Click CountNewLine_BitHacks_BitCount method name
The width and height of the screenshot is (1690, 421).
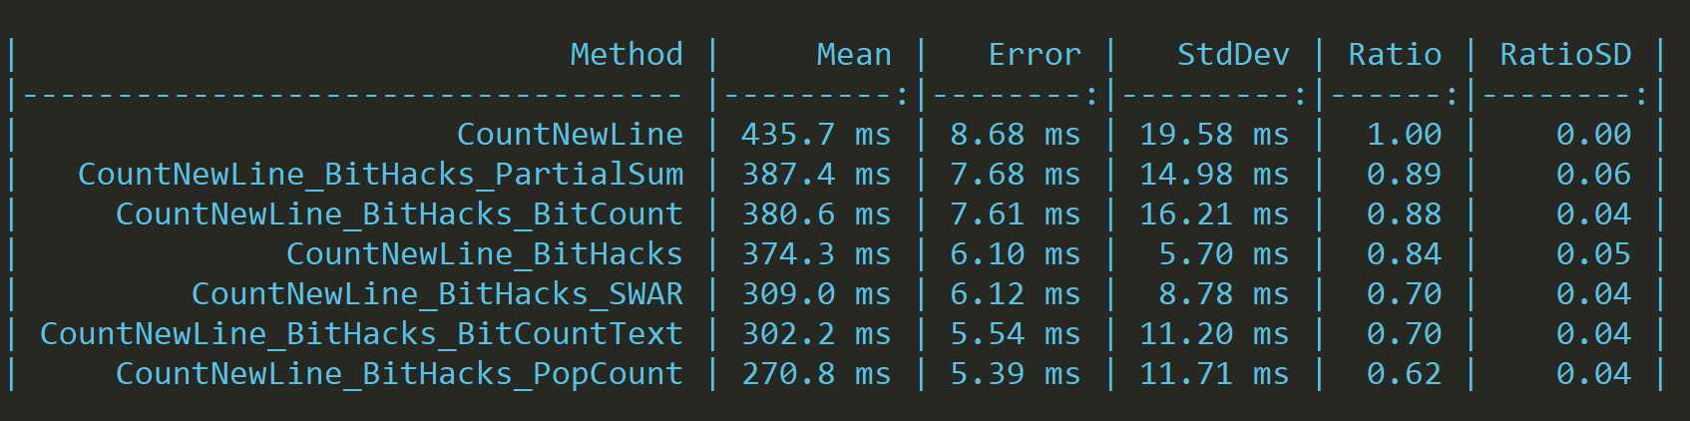pos(399,214)
